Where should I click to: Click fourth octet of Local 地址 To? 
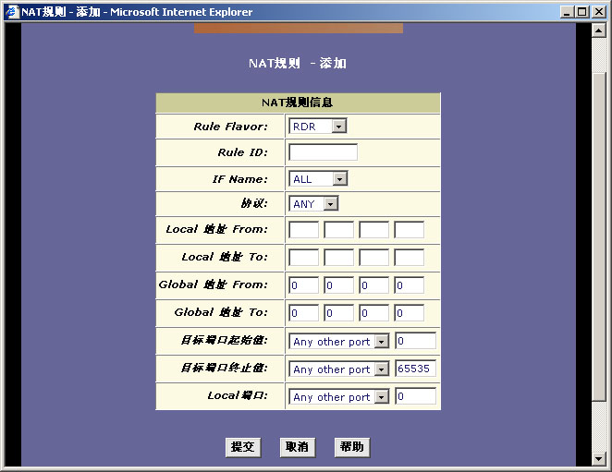(409, 258)
